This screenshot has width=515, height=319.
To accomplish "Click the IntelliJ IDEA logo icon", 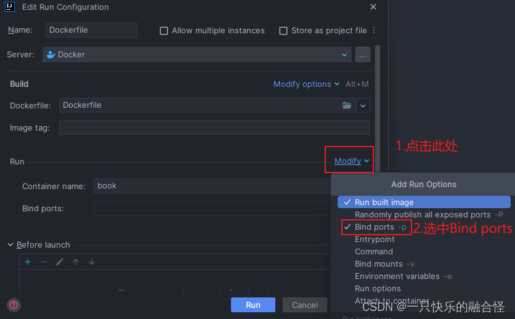I will pos(10,7).
